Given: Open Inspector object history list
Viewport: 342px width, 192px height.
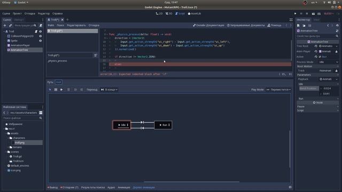Looking at the screenshot, I should click(337, 26).
